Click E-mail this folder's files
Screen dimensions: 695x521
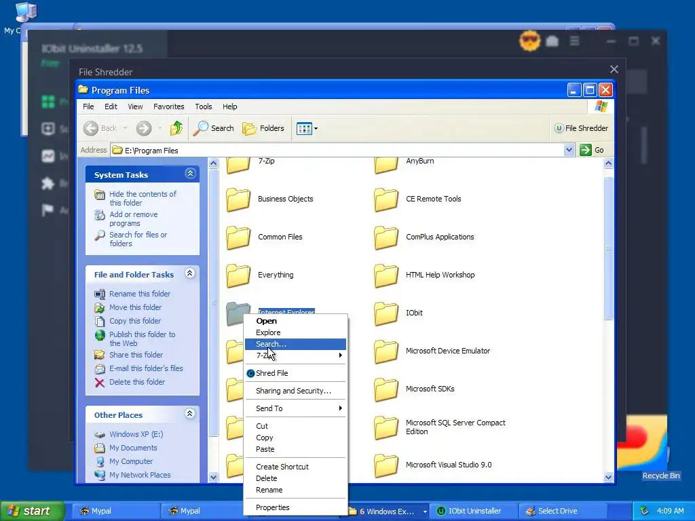[x=146, y=368]
